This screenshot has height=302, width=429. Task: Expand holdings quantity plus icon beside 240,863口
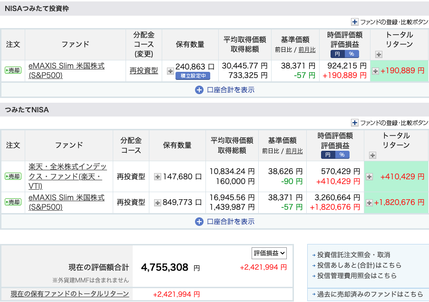pos(170,71)
